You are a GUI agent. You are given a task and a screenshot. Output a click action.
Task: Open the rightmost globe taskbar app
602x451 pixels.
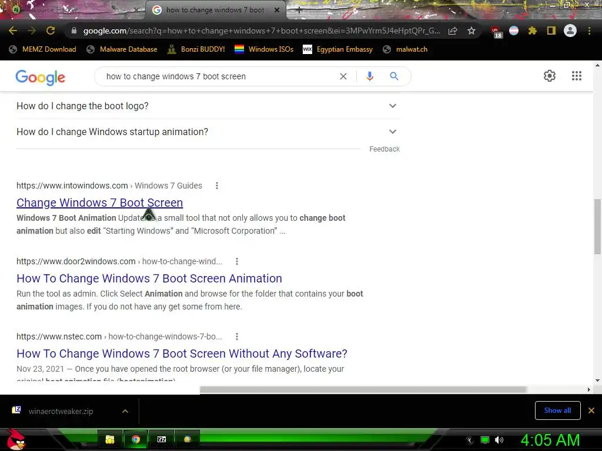(188, 439)
